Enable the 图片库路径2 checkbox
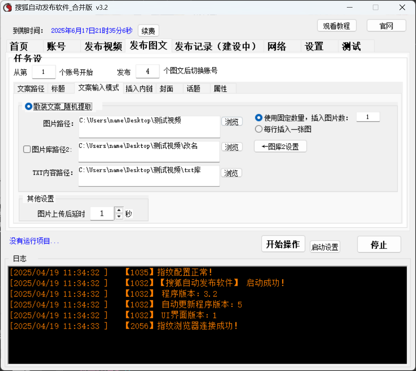416x371 pixels. point(27,149)
